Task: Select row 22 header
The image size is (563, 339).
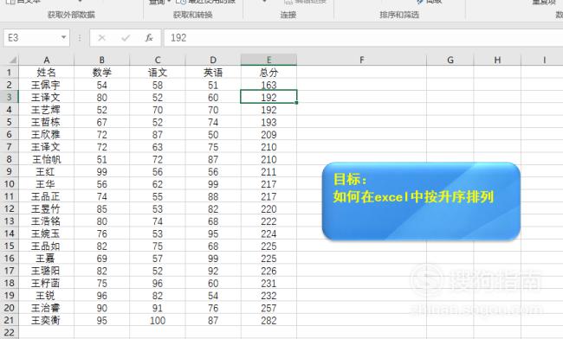Action: point(10,333)
